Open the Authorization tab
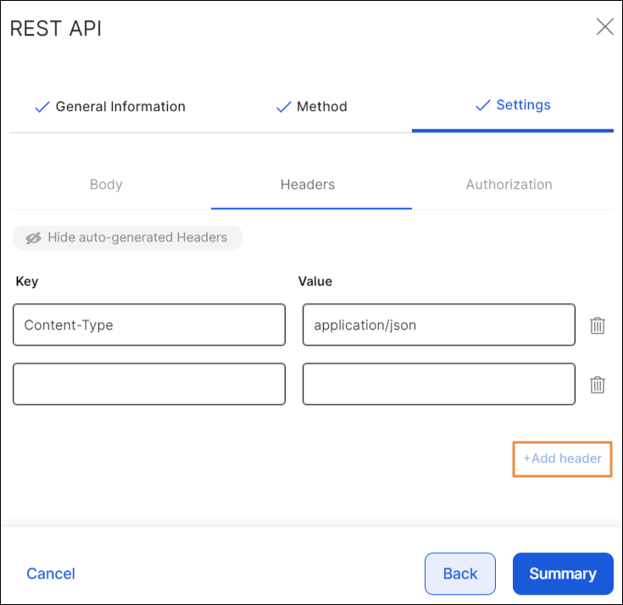 pyautogui.click(x=509, y=185)
